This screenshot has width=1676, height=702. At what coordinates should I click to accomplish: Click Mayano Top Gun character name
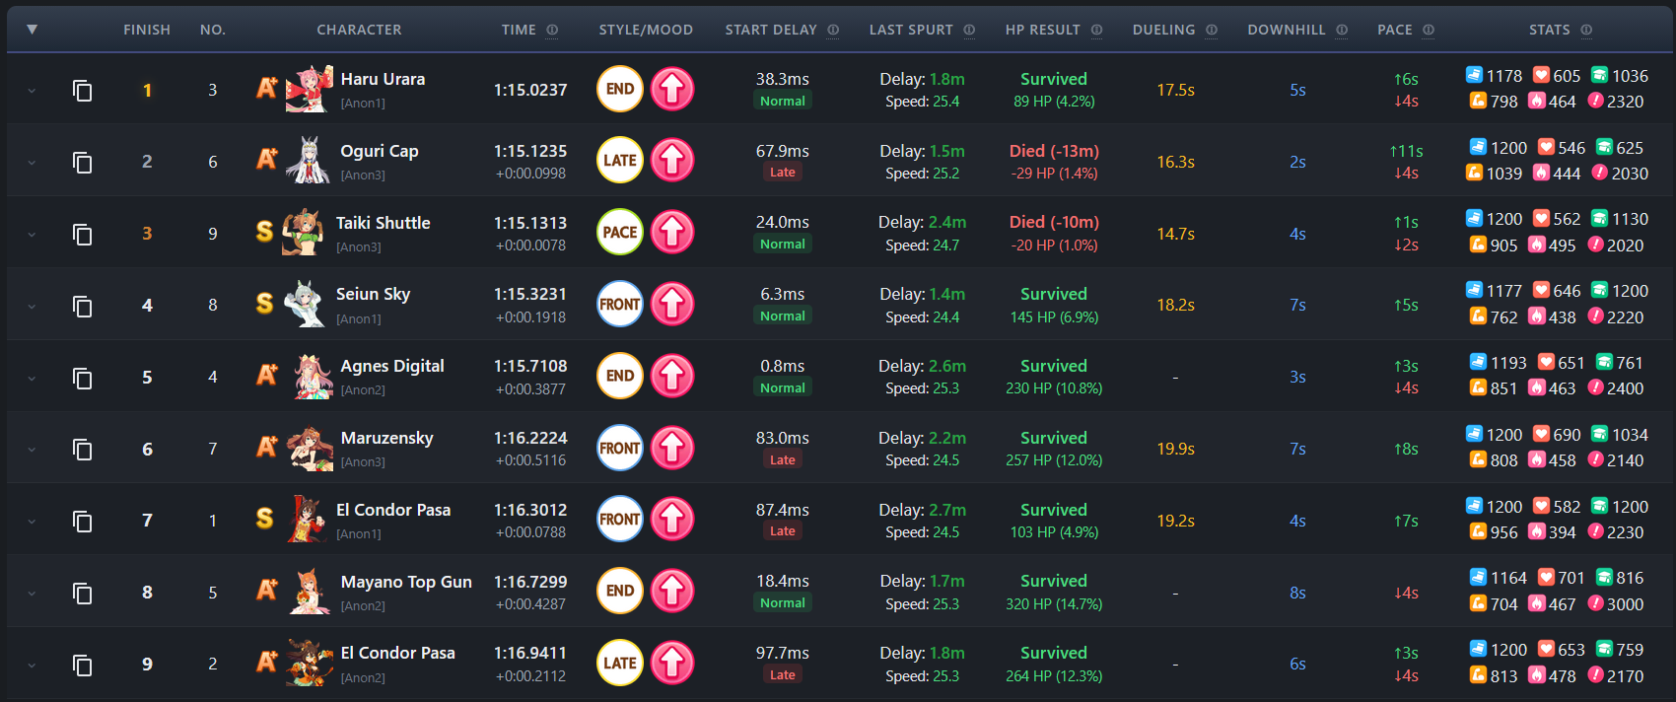click(x=406, y=582)
